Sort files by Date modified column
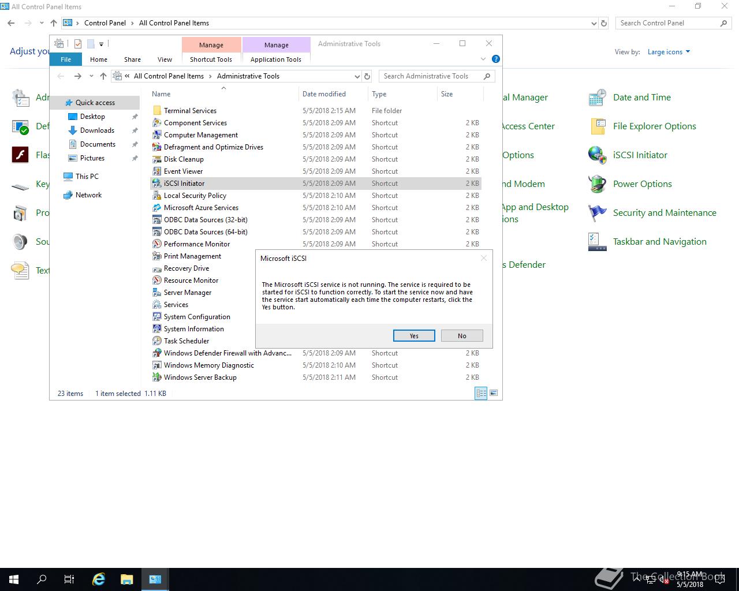The image size is (739, 591). click(333, 94)
